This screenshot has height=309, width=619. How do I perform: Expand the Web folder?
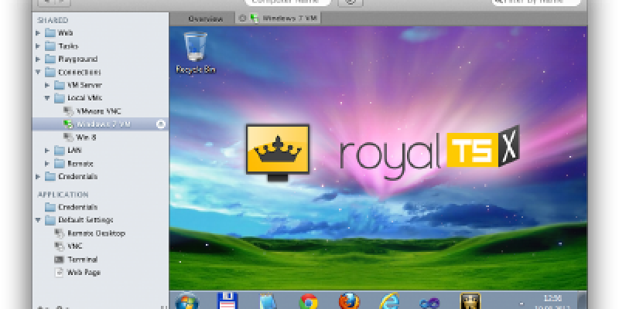38,33
